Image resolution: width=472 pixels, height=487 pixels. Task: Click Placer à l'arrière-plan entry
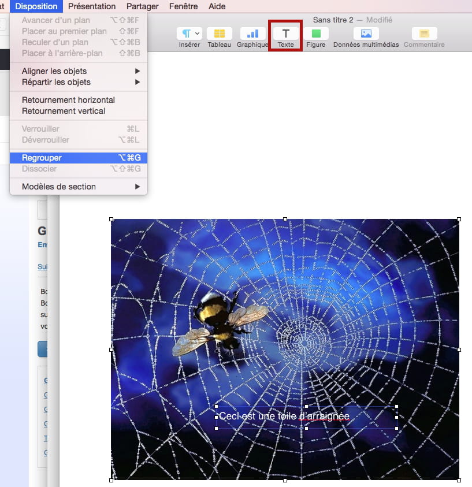click(79, 53)
